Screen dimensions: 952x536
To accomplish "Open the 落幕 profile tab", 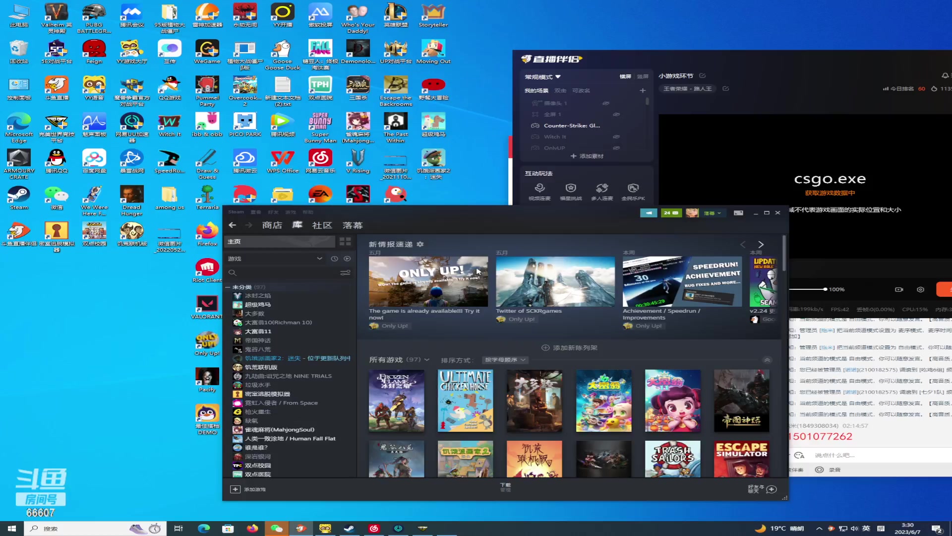I will (353, 225).
